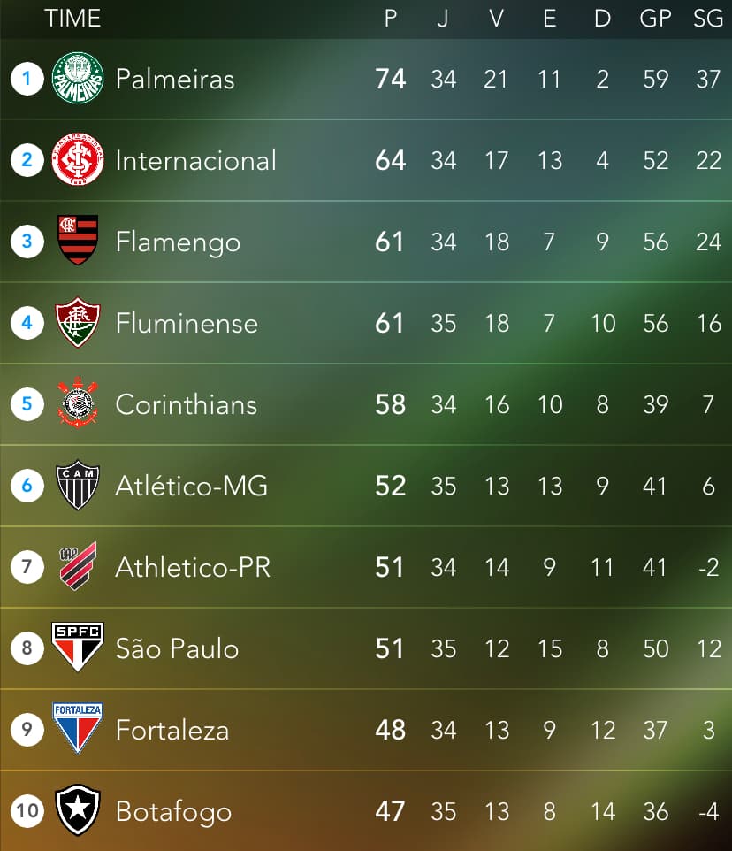The height and width of the screenshot is (851, 732).
Task: Open the São Paulo SPFC crest
Action: point(78,647)
